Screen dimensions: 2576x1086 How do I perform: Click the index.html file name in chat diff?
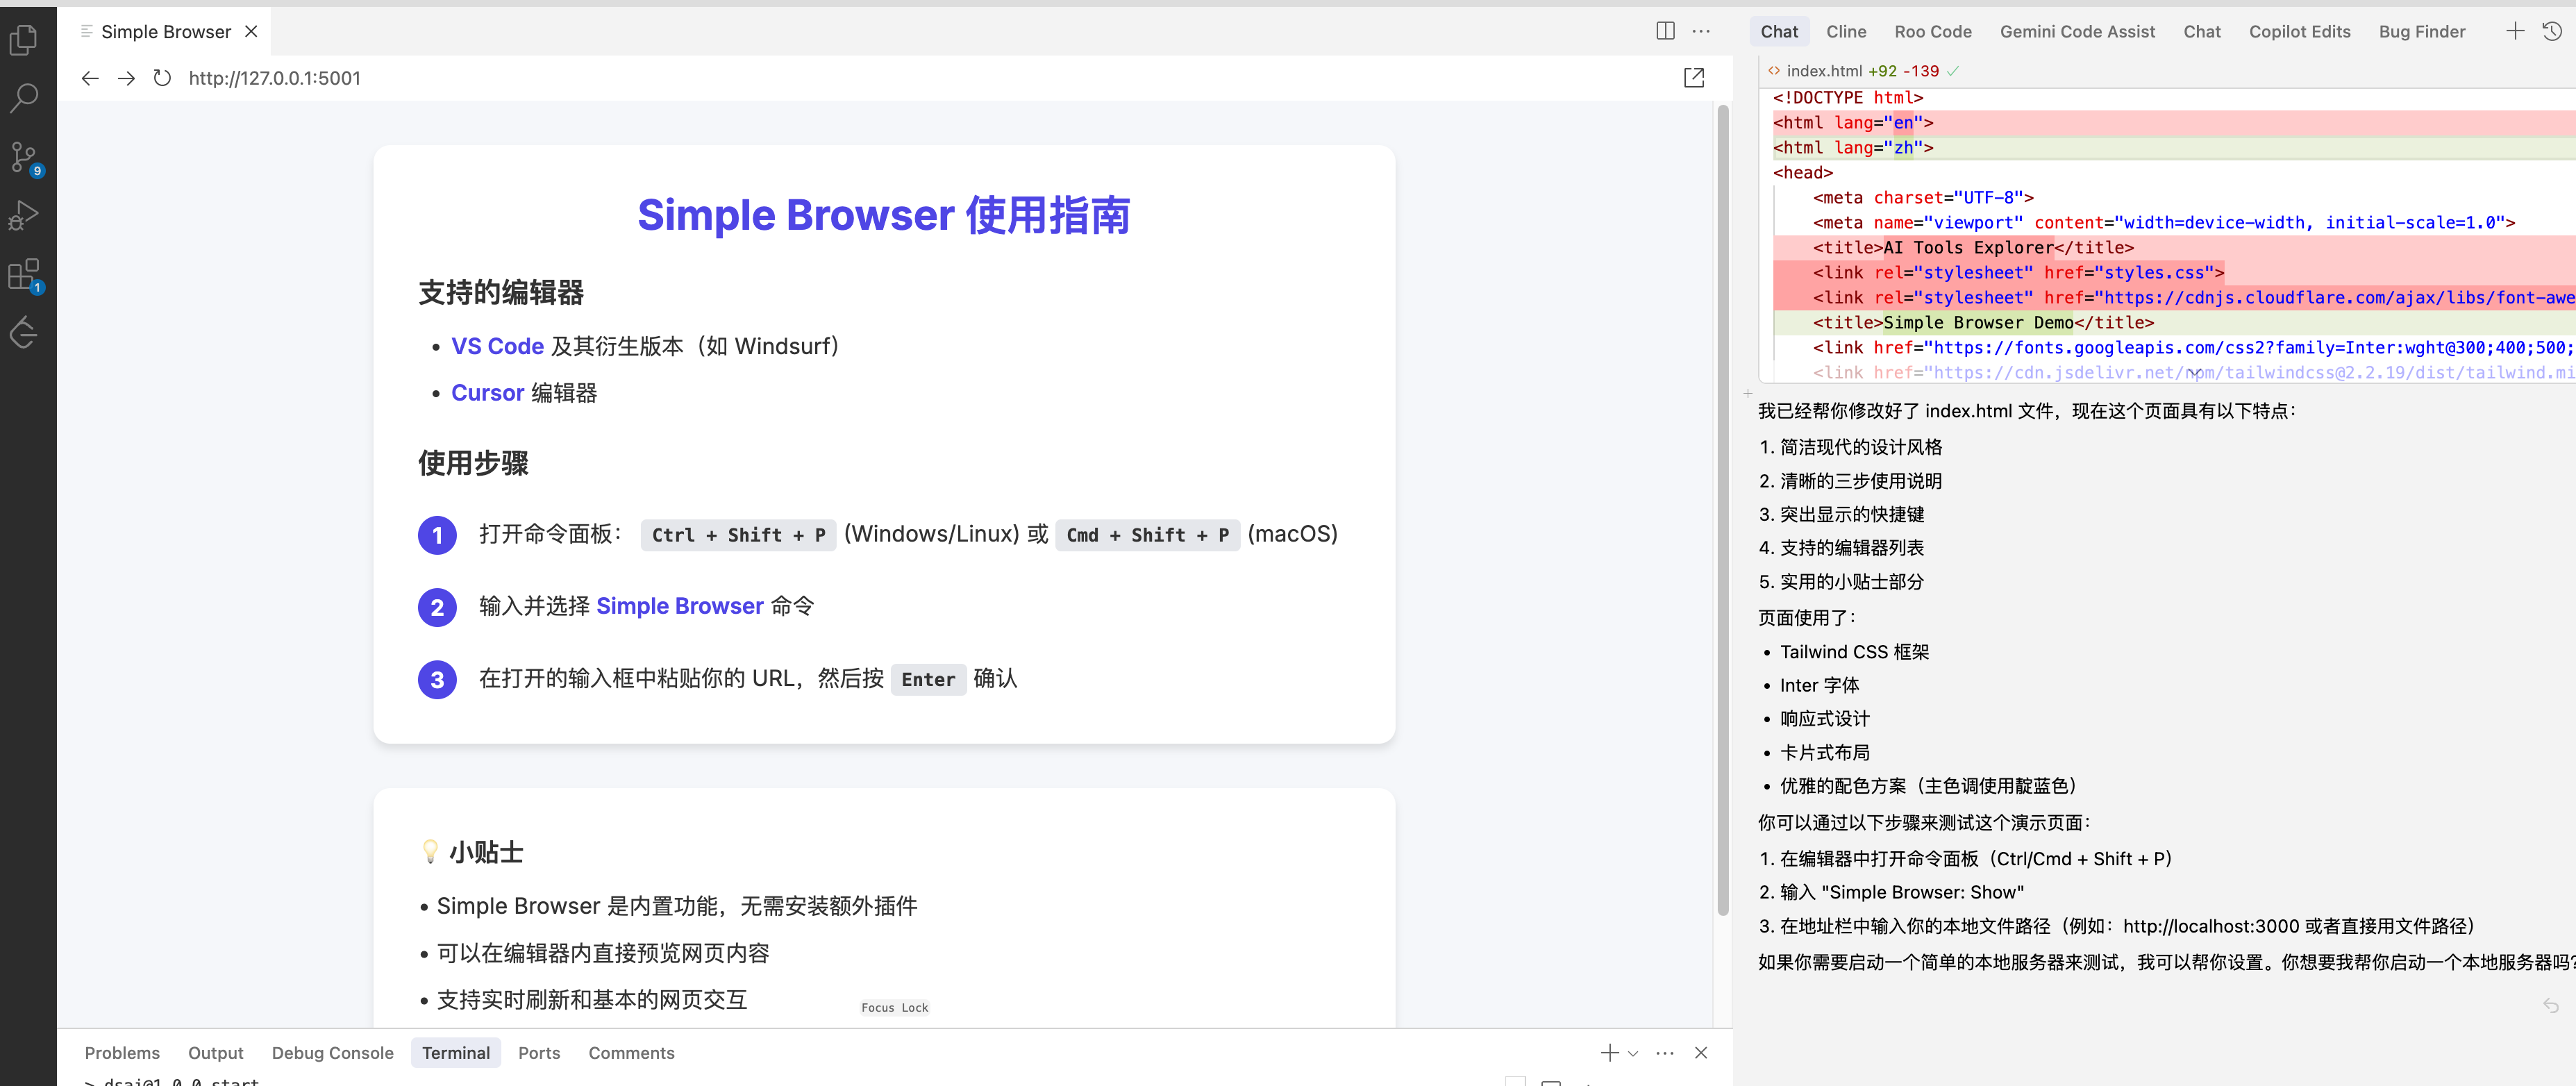1824,71
